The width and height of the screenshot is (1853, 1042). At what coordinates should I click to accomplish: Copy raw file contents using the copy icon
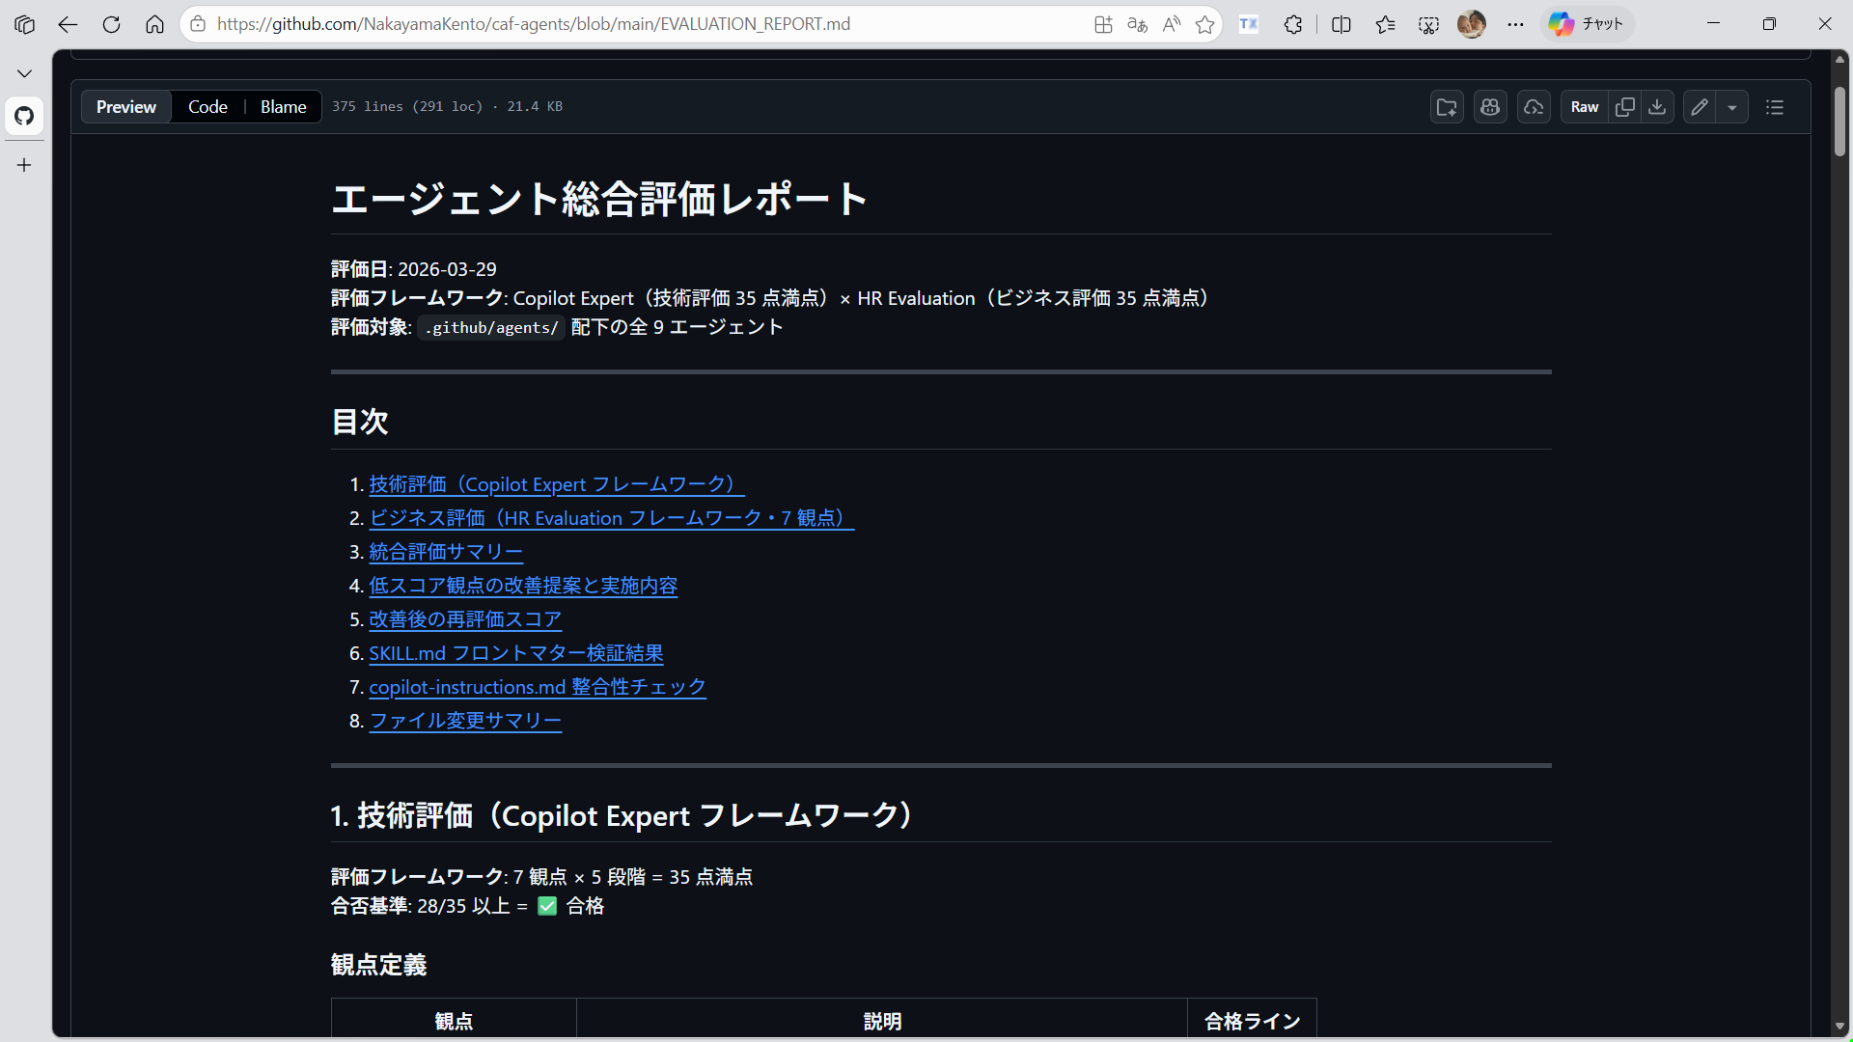click(x=1625, y=106)
